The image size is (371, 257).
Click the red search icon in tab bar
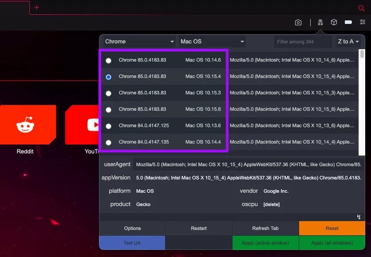[361, 8]
